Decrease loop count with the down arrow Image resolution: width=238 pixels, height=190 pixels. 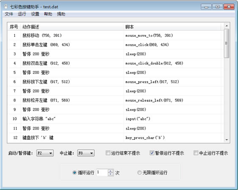(111, 174)
